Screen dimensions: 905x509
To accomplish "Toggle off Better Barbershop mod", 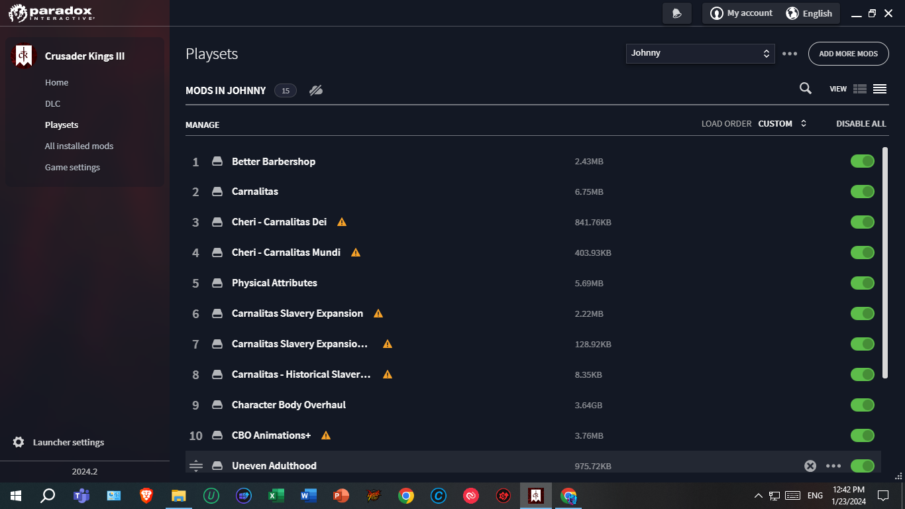I will (x=863, y=162).
